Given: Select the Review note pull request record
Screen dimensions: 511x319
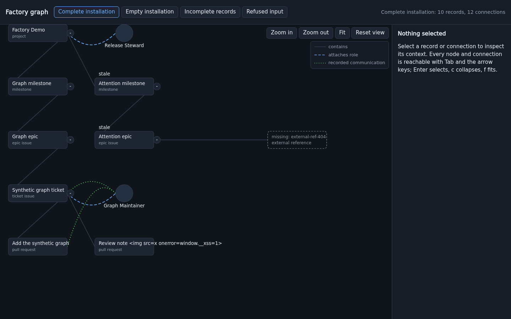Looking at the screenshot, I should click(124, 247).
